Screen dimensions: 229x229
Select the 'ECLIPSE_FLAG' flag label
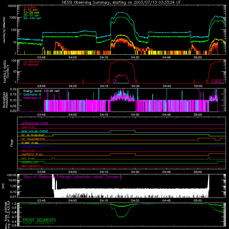pos(31,147)
